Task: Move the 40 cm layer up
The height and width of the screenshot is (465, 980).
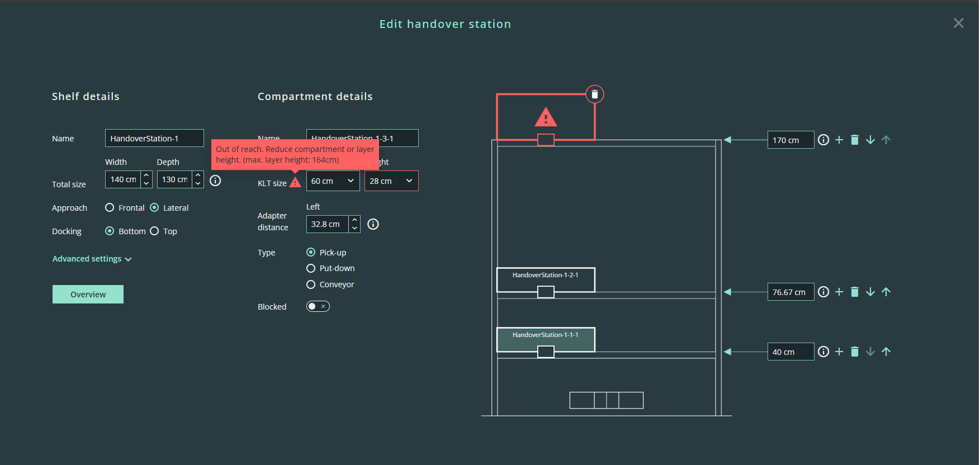Action: [x=886, y=352]
